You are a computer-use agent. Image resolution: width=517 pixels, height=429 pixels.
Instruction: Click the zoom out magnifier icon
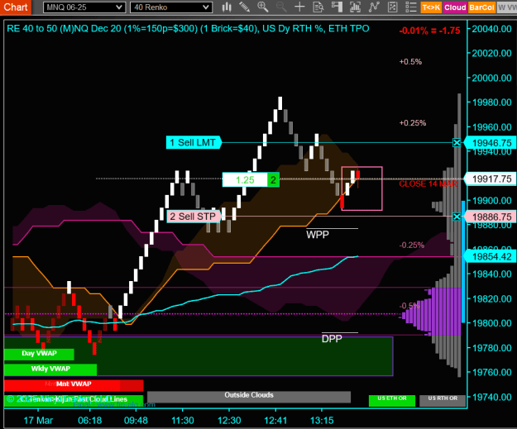coord(281,7)
